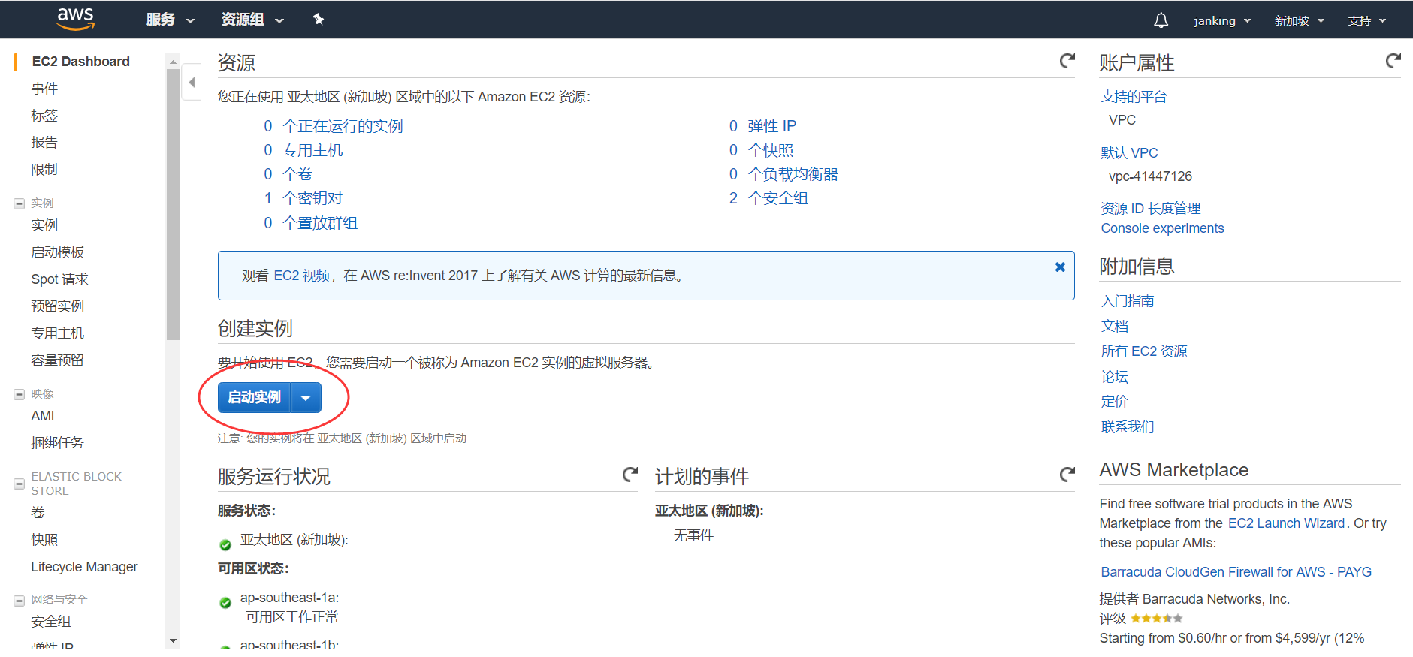This screenshot has height=657, width=1413.
Task: Open 专用主机 in the sidebar
Action: click(58, 333)
